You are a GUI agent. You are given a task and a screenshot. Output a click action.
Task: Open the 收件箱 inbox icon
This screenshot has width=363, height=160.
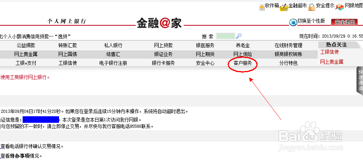tap(261, 7)
